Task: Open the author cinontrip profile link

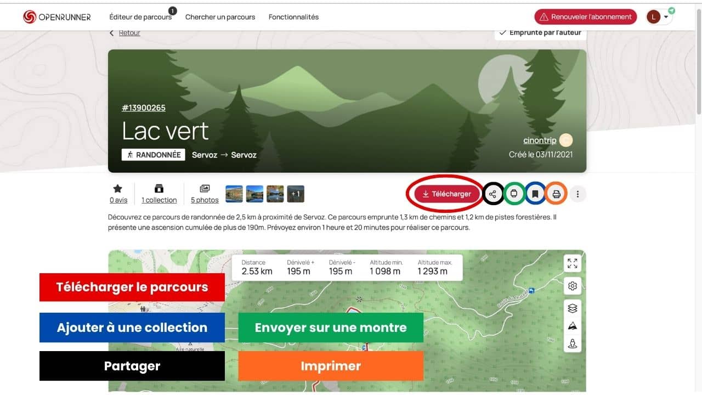Action: click(539, 140)
